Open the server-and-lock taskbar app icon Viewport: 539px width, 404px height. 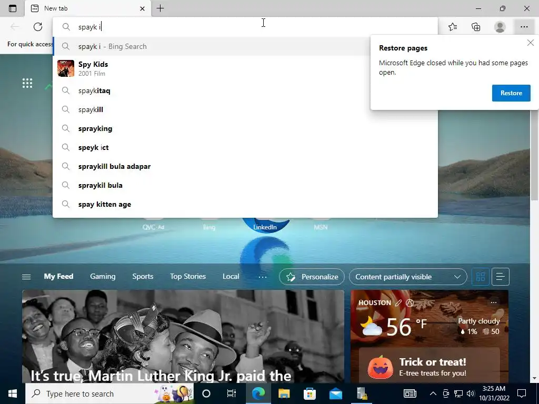pos(362,393)
